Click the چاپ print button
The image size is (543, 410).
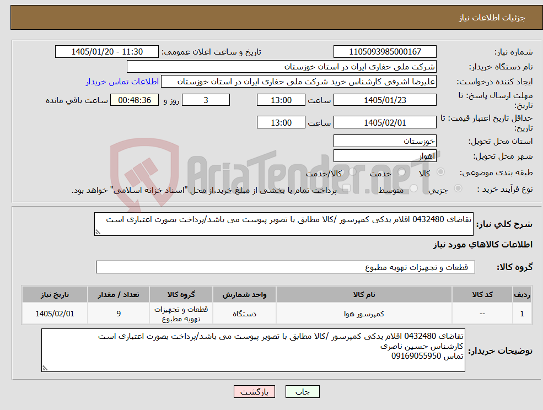coord(302,392)
